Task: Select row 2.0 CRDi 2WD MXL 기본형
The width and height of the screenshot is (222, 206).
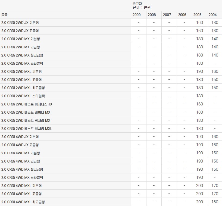Action: pos(111,71)
